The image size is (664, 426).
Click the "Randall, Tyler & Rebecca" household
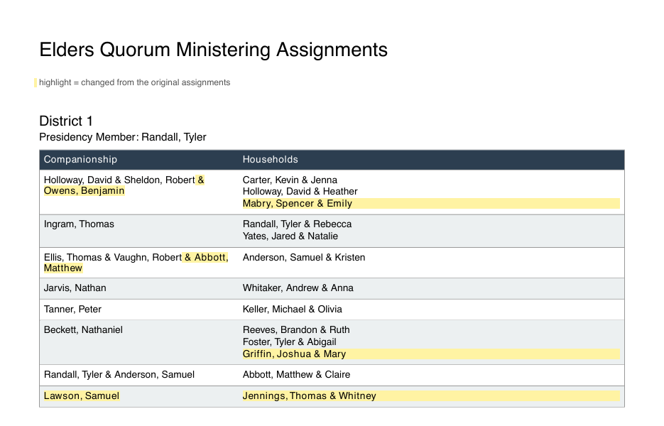pyautogui.click(x=298, y=224)
